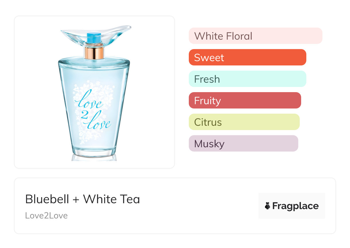Open the Love2Love brand link
Viewport: 350px width, 248px height.
coord(46,216)
